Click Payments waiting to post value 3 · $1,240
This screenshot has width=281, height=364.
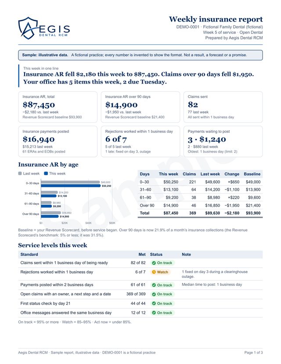(207, 139)
